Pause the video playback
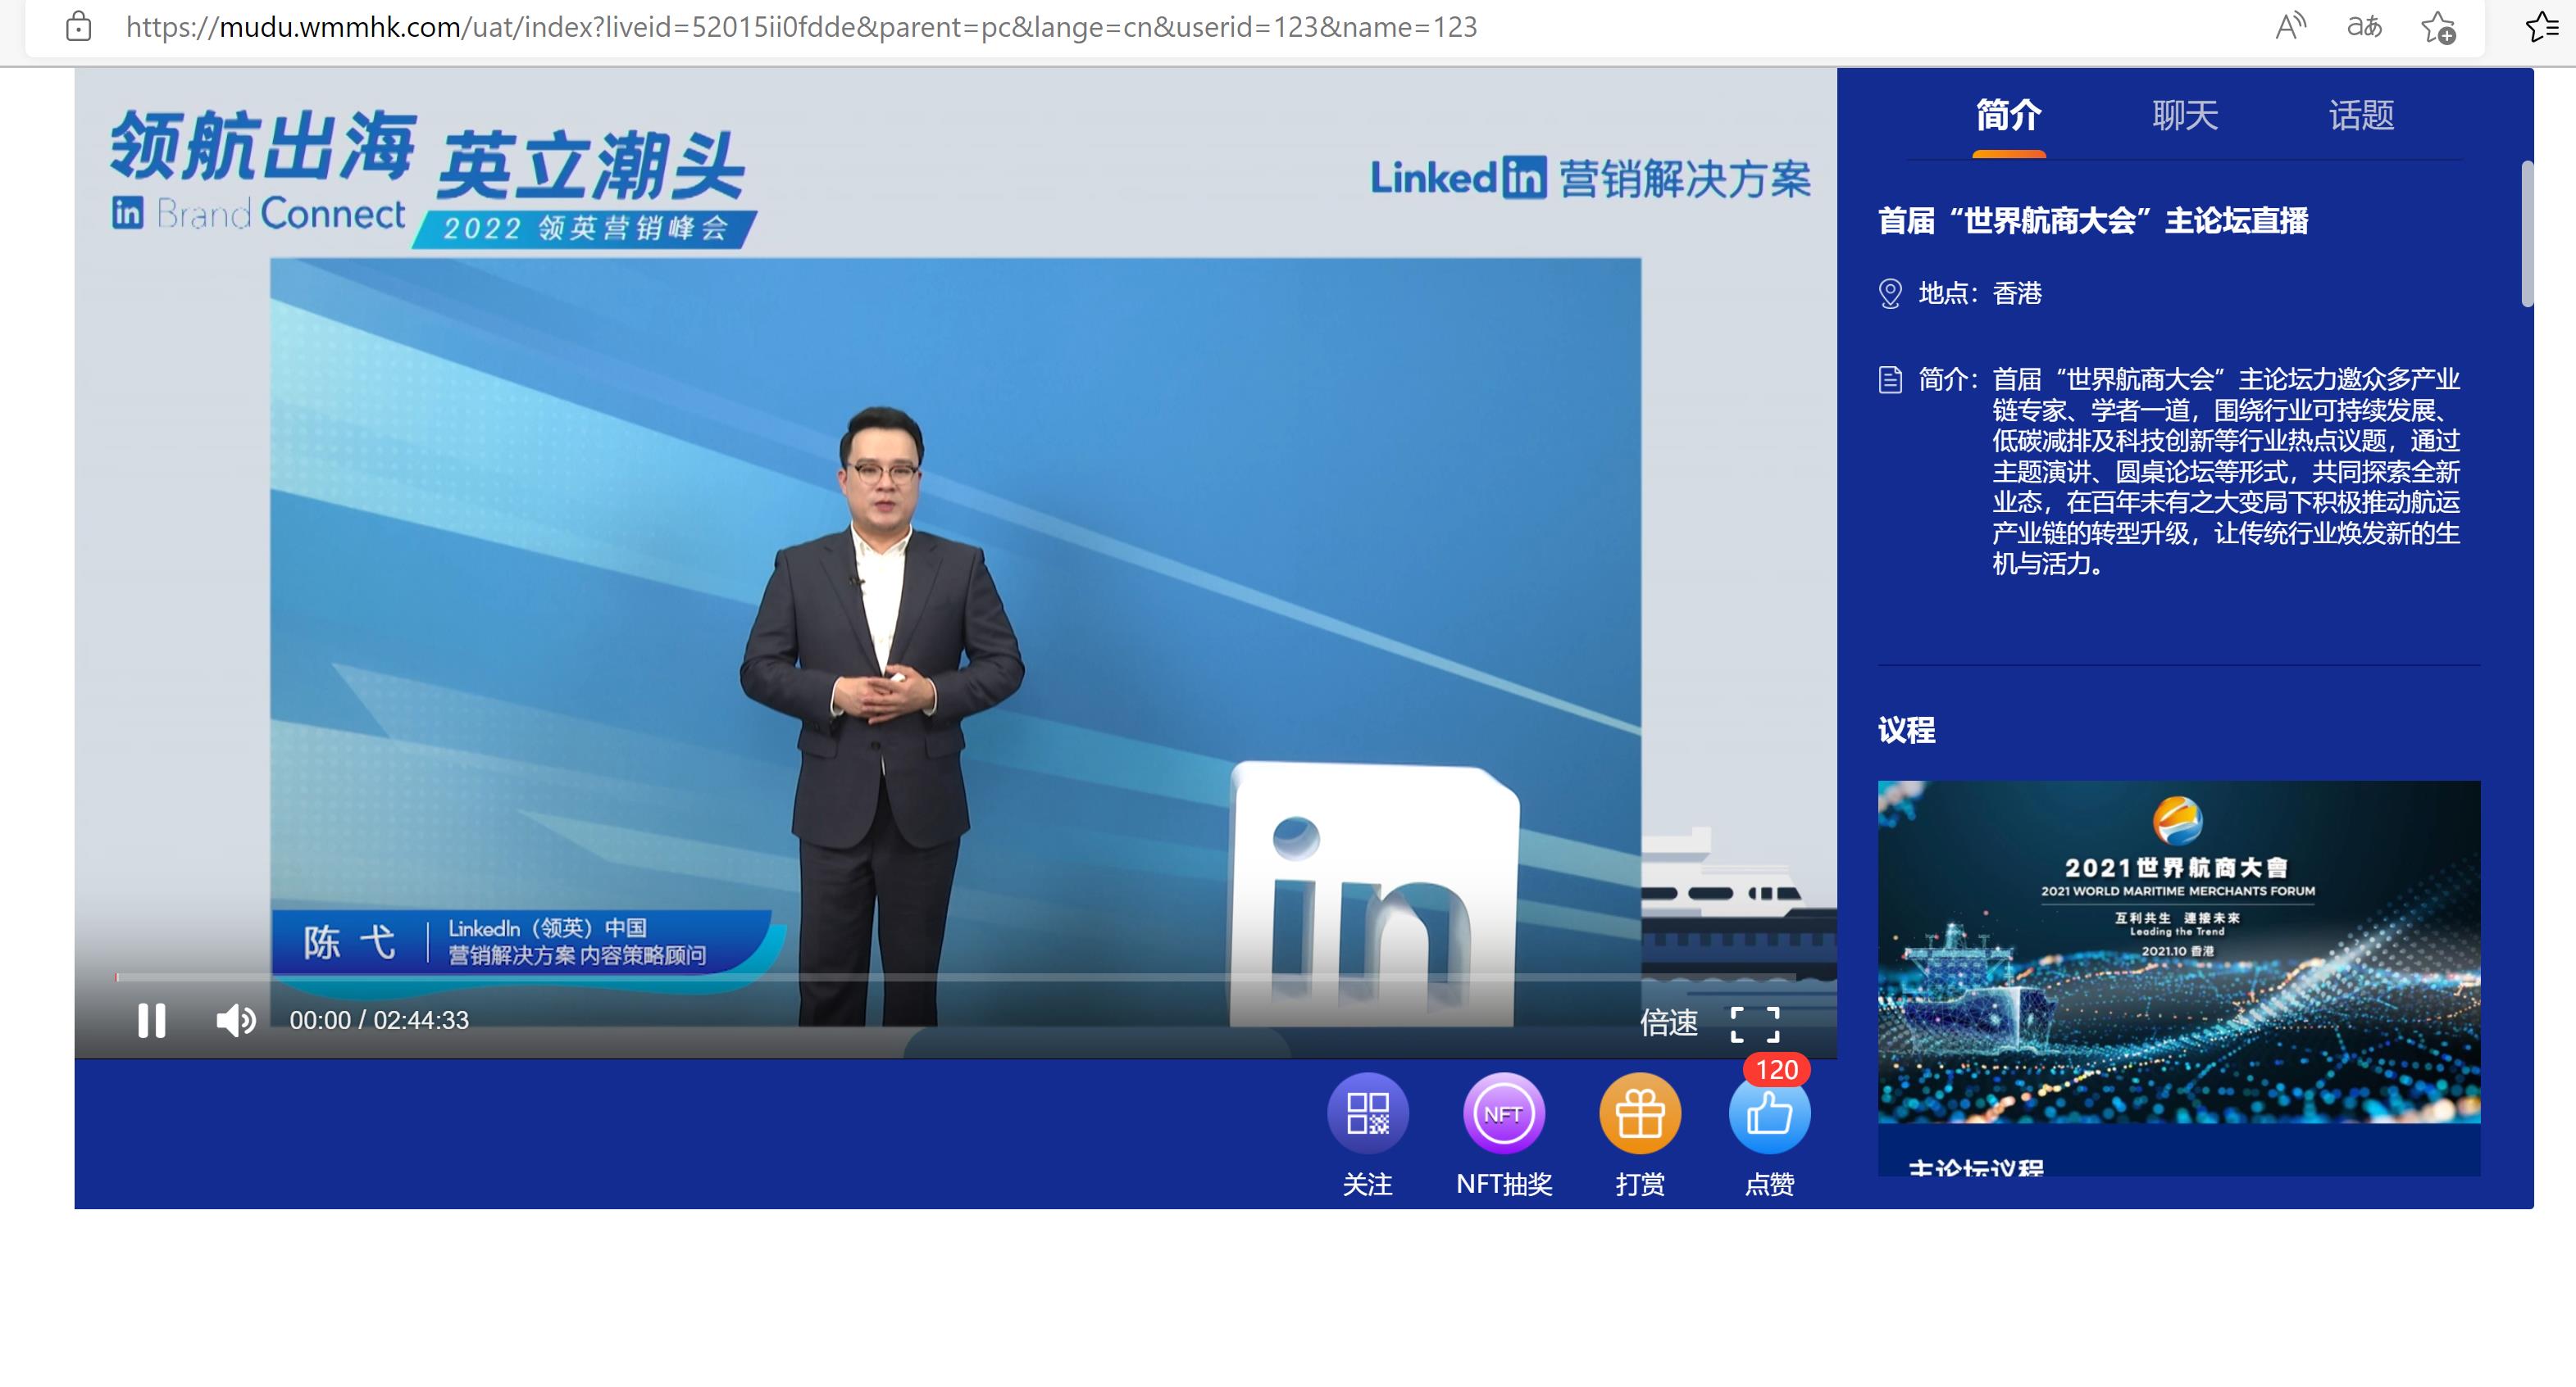The height and width of the screenshot is (1387, 2576). [x=152, y=1020]
